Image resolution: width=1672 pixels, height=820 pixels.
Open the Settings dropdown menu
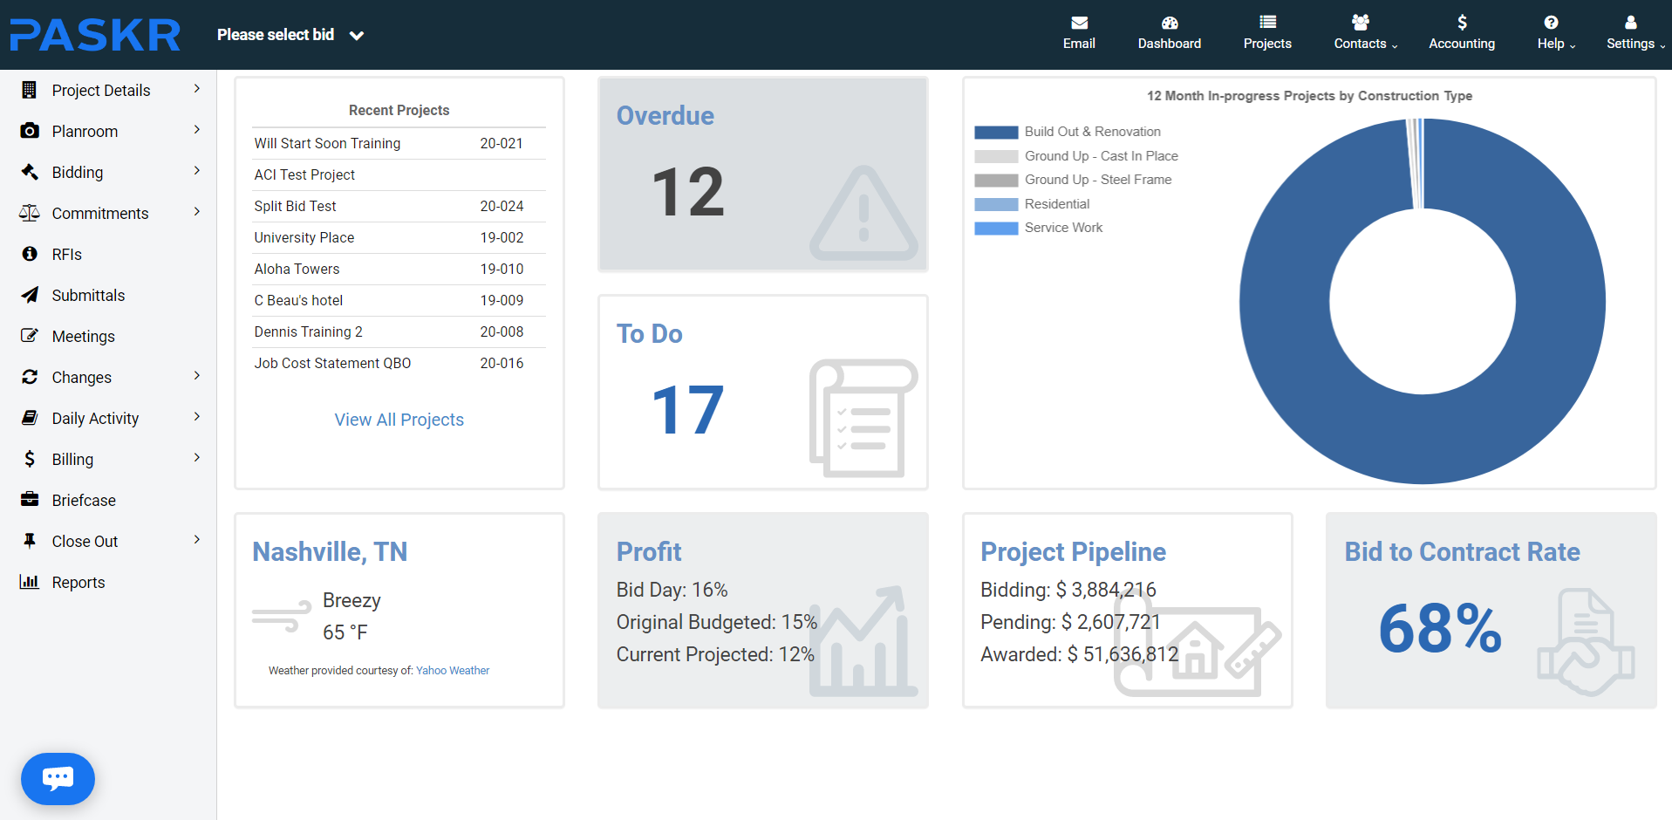pyautogui.click(x=1634, y=33)
